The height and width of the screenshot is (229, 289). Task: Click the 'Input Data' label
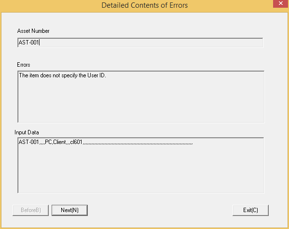[27, 132]
